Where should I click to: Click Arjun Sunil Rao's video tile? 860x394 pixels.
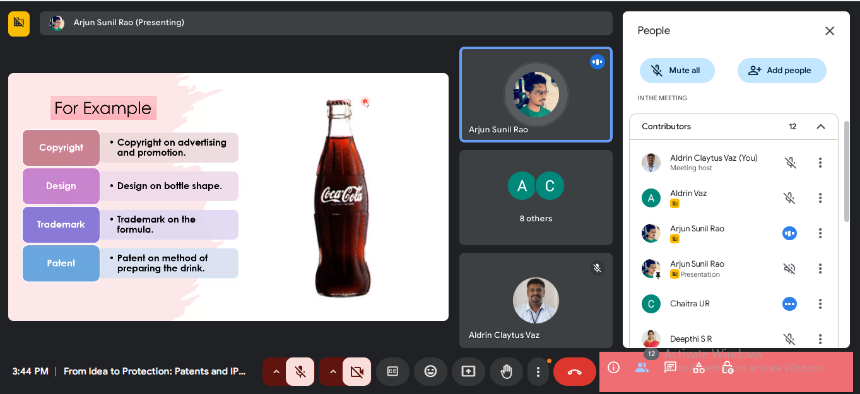(536, 95)
